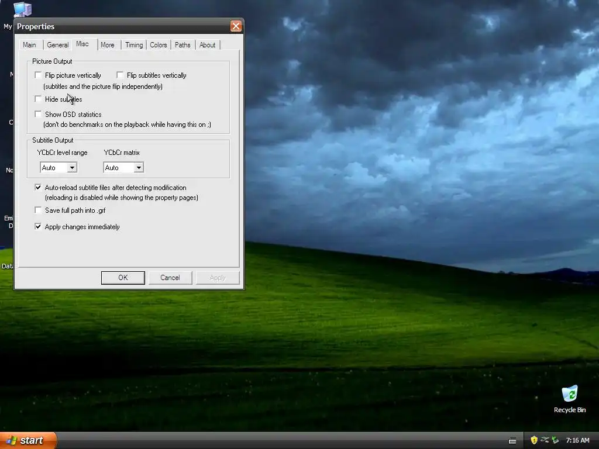599x449 pixels.
Task: Click the benchmarks warning note text
Action: click(x=127, y=125)
